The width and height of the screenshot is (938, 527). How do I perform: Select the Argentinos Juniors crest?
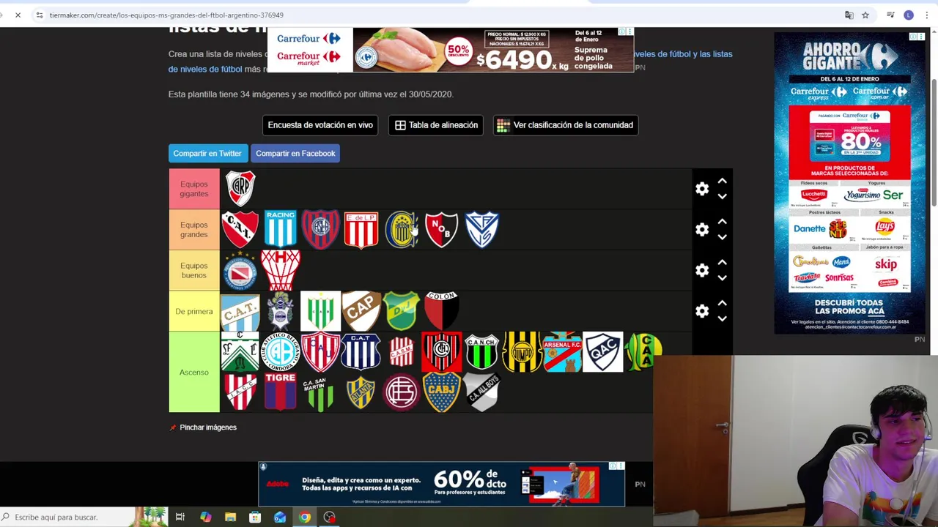(x=240, y=270)
